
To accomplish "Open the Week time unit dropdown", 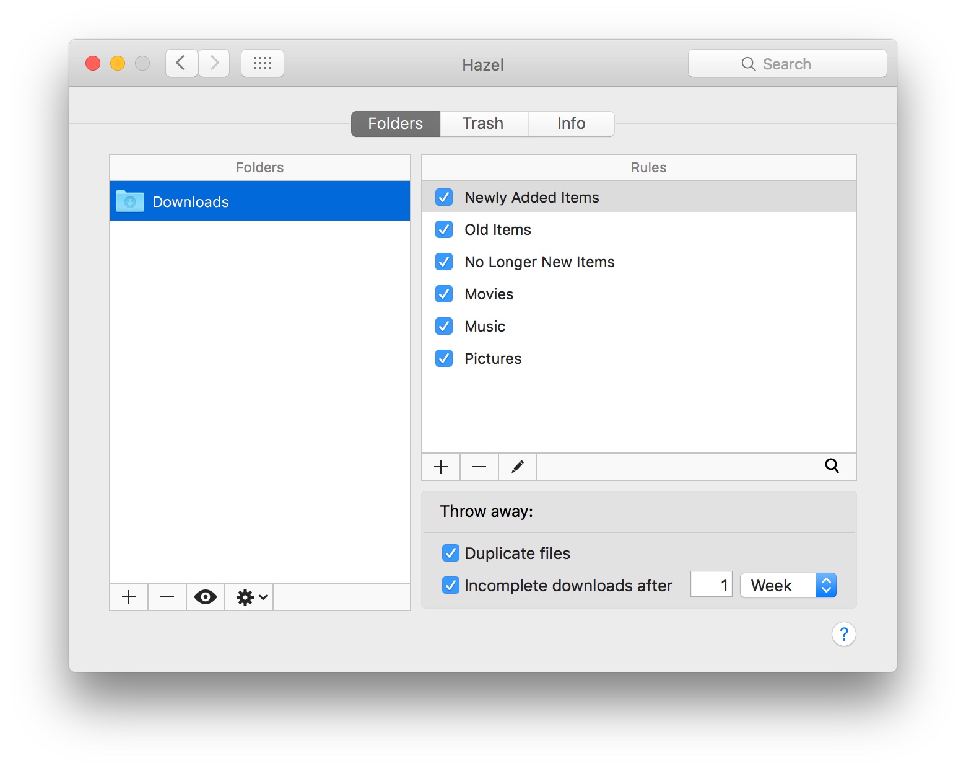I will pos(788,585).
